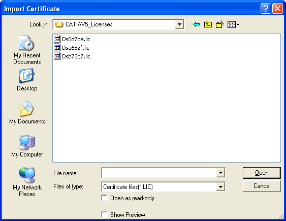286x221 pixels.
Task: Expand the Look in folder dropdown
Action: click(179, 24)
